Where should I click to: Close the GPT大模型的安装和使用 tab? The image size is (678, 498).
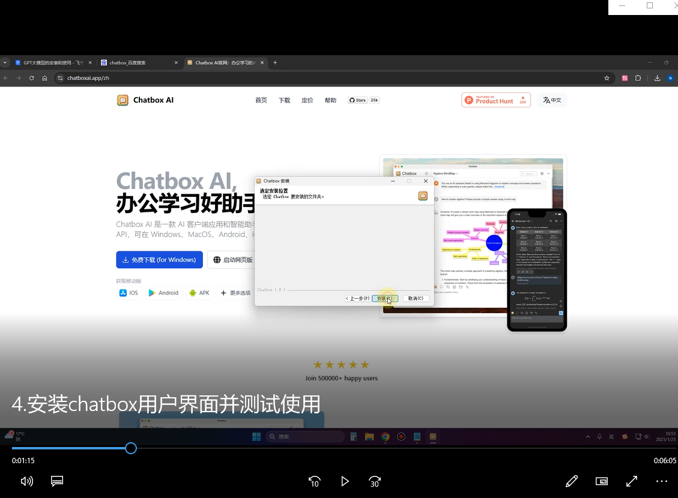pyautogui.click(x=90, y=62)
